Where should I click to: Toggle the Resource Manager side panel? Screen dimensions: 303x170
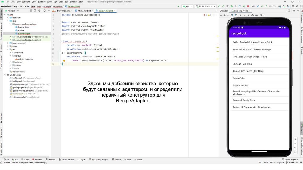pos(1,29)
